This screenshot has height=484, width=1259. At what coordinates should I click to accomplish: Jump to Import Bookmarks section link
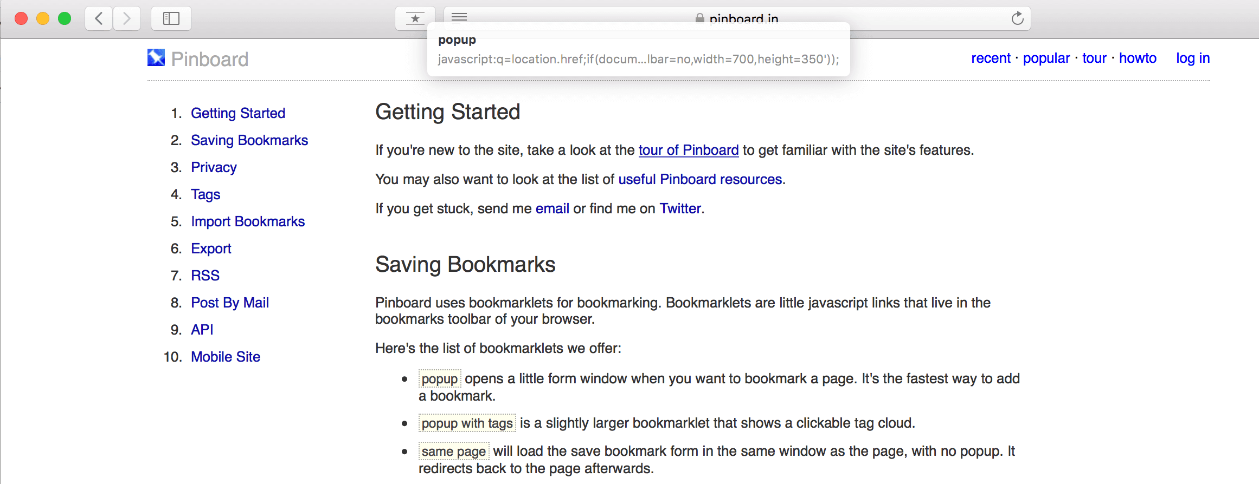point(248,221)
